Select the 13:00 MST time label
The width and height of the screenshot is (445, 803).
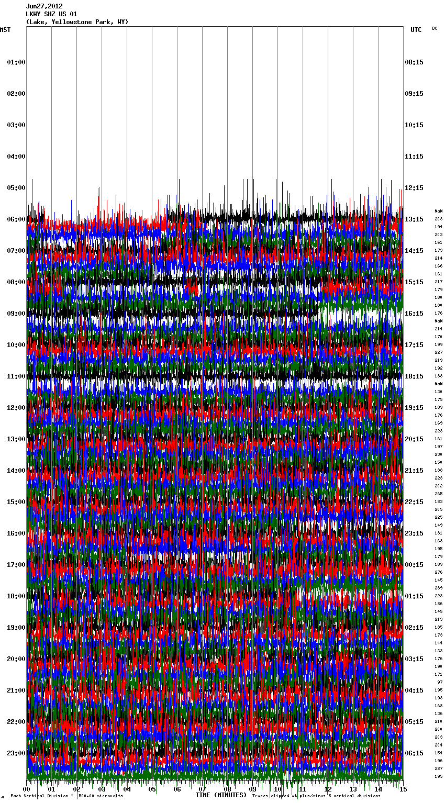16,439
